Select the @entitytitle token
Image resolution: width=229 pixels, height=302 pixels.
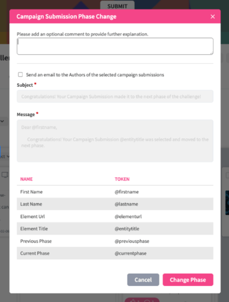coord(127,229)
